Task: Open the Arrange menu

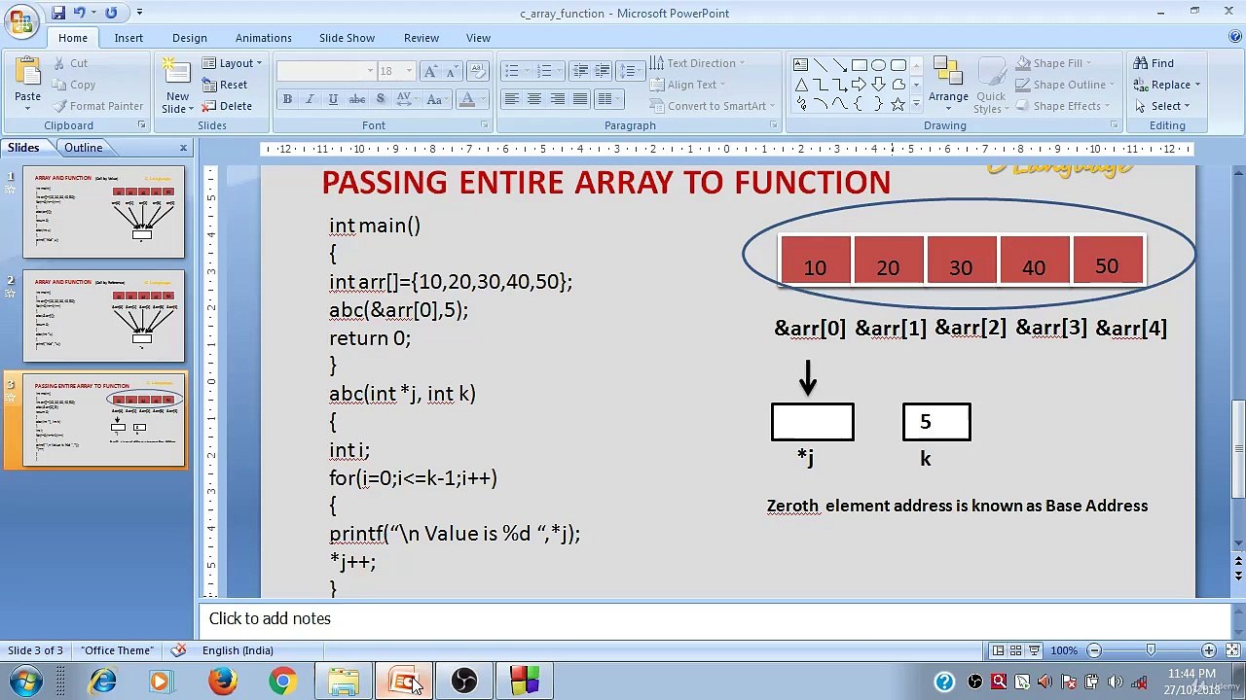Action: 948,85
